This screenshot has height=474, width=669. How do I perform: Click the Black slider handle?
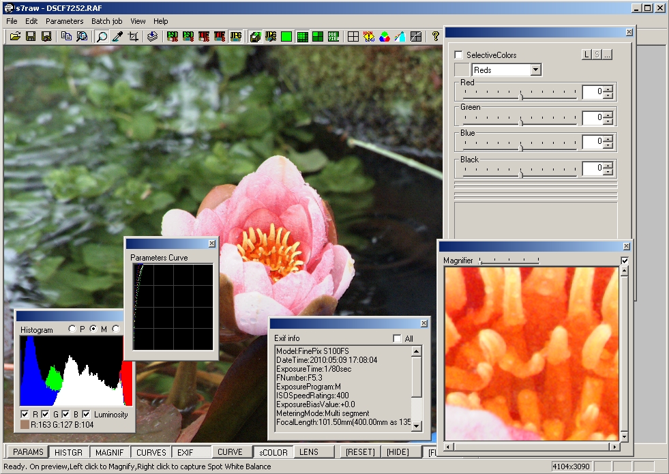(520, 175)
